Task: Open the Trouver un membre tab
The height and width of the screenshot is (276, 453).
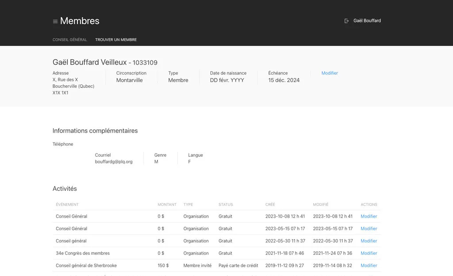Action: coord(116,40)
